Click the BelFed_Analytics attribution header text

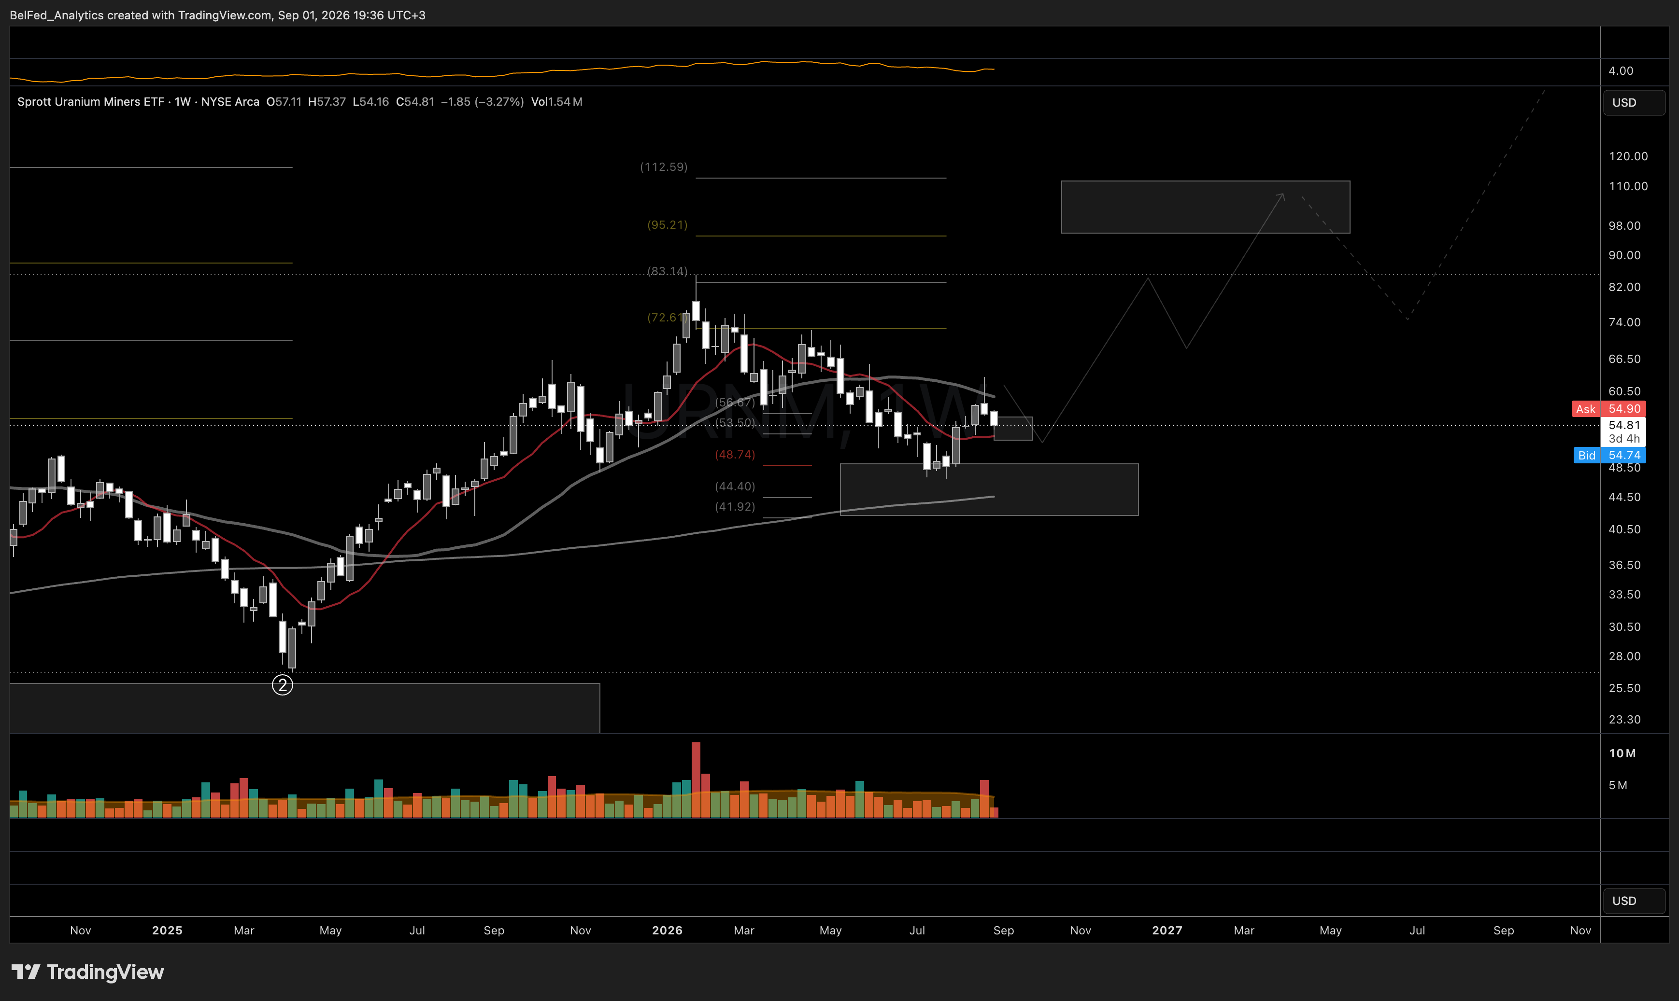(217, 15)
